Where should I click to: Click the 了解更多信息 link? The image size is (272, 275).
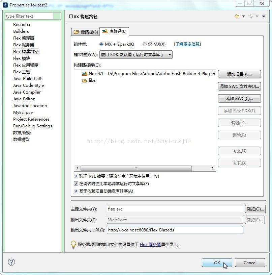(x=187, y=44)
